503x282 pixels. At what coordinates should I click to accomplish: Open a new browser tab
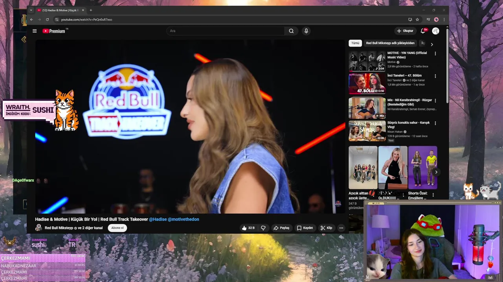coord(91,10)
